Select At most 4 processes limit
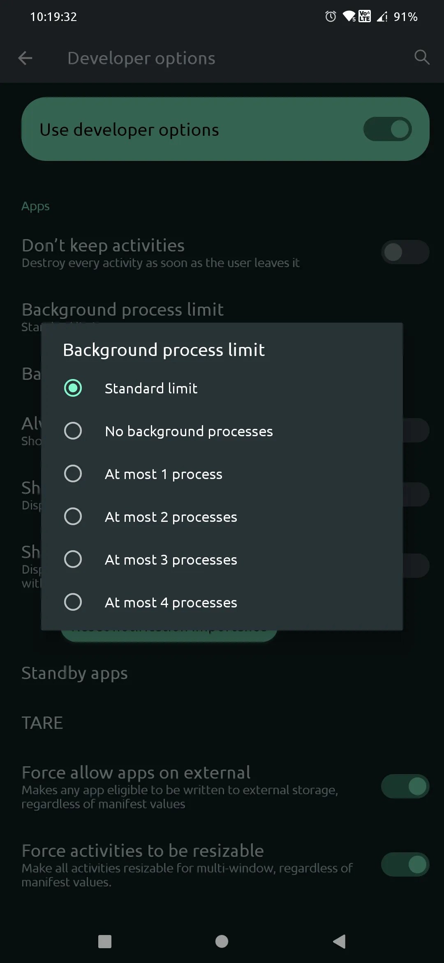This screenshot has height=963, width=444. (73, 602)
